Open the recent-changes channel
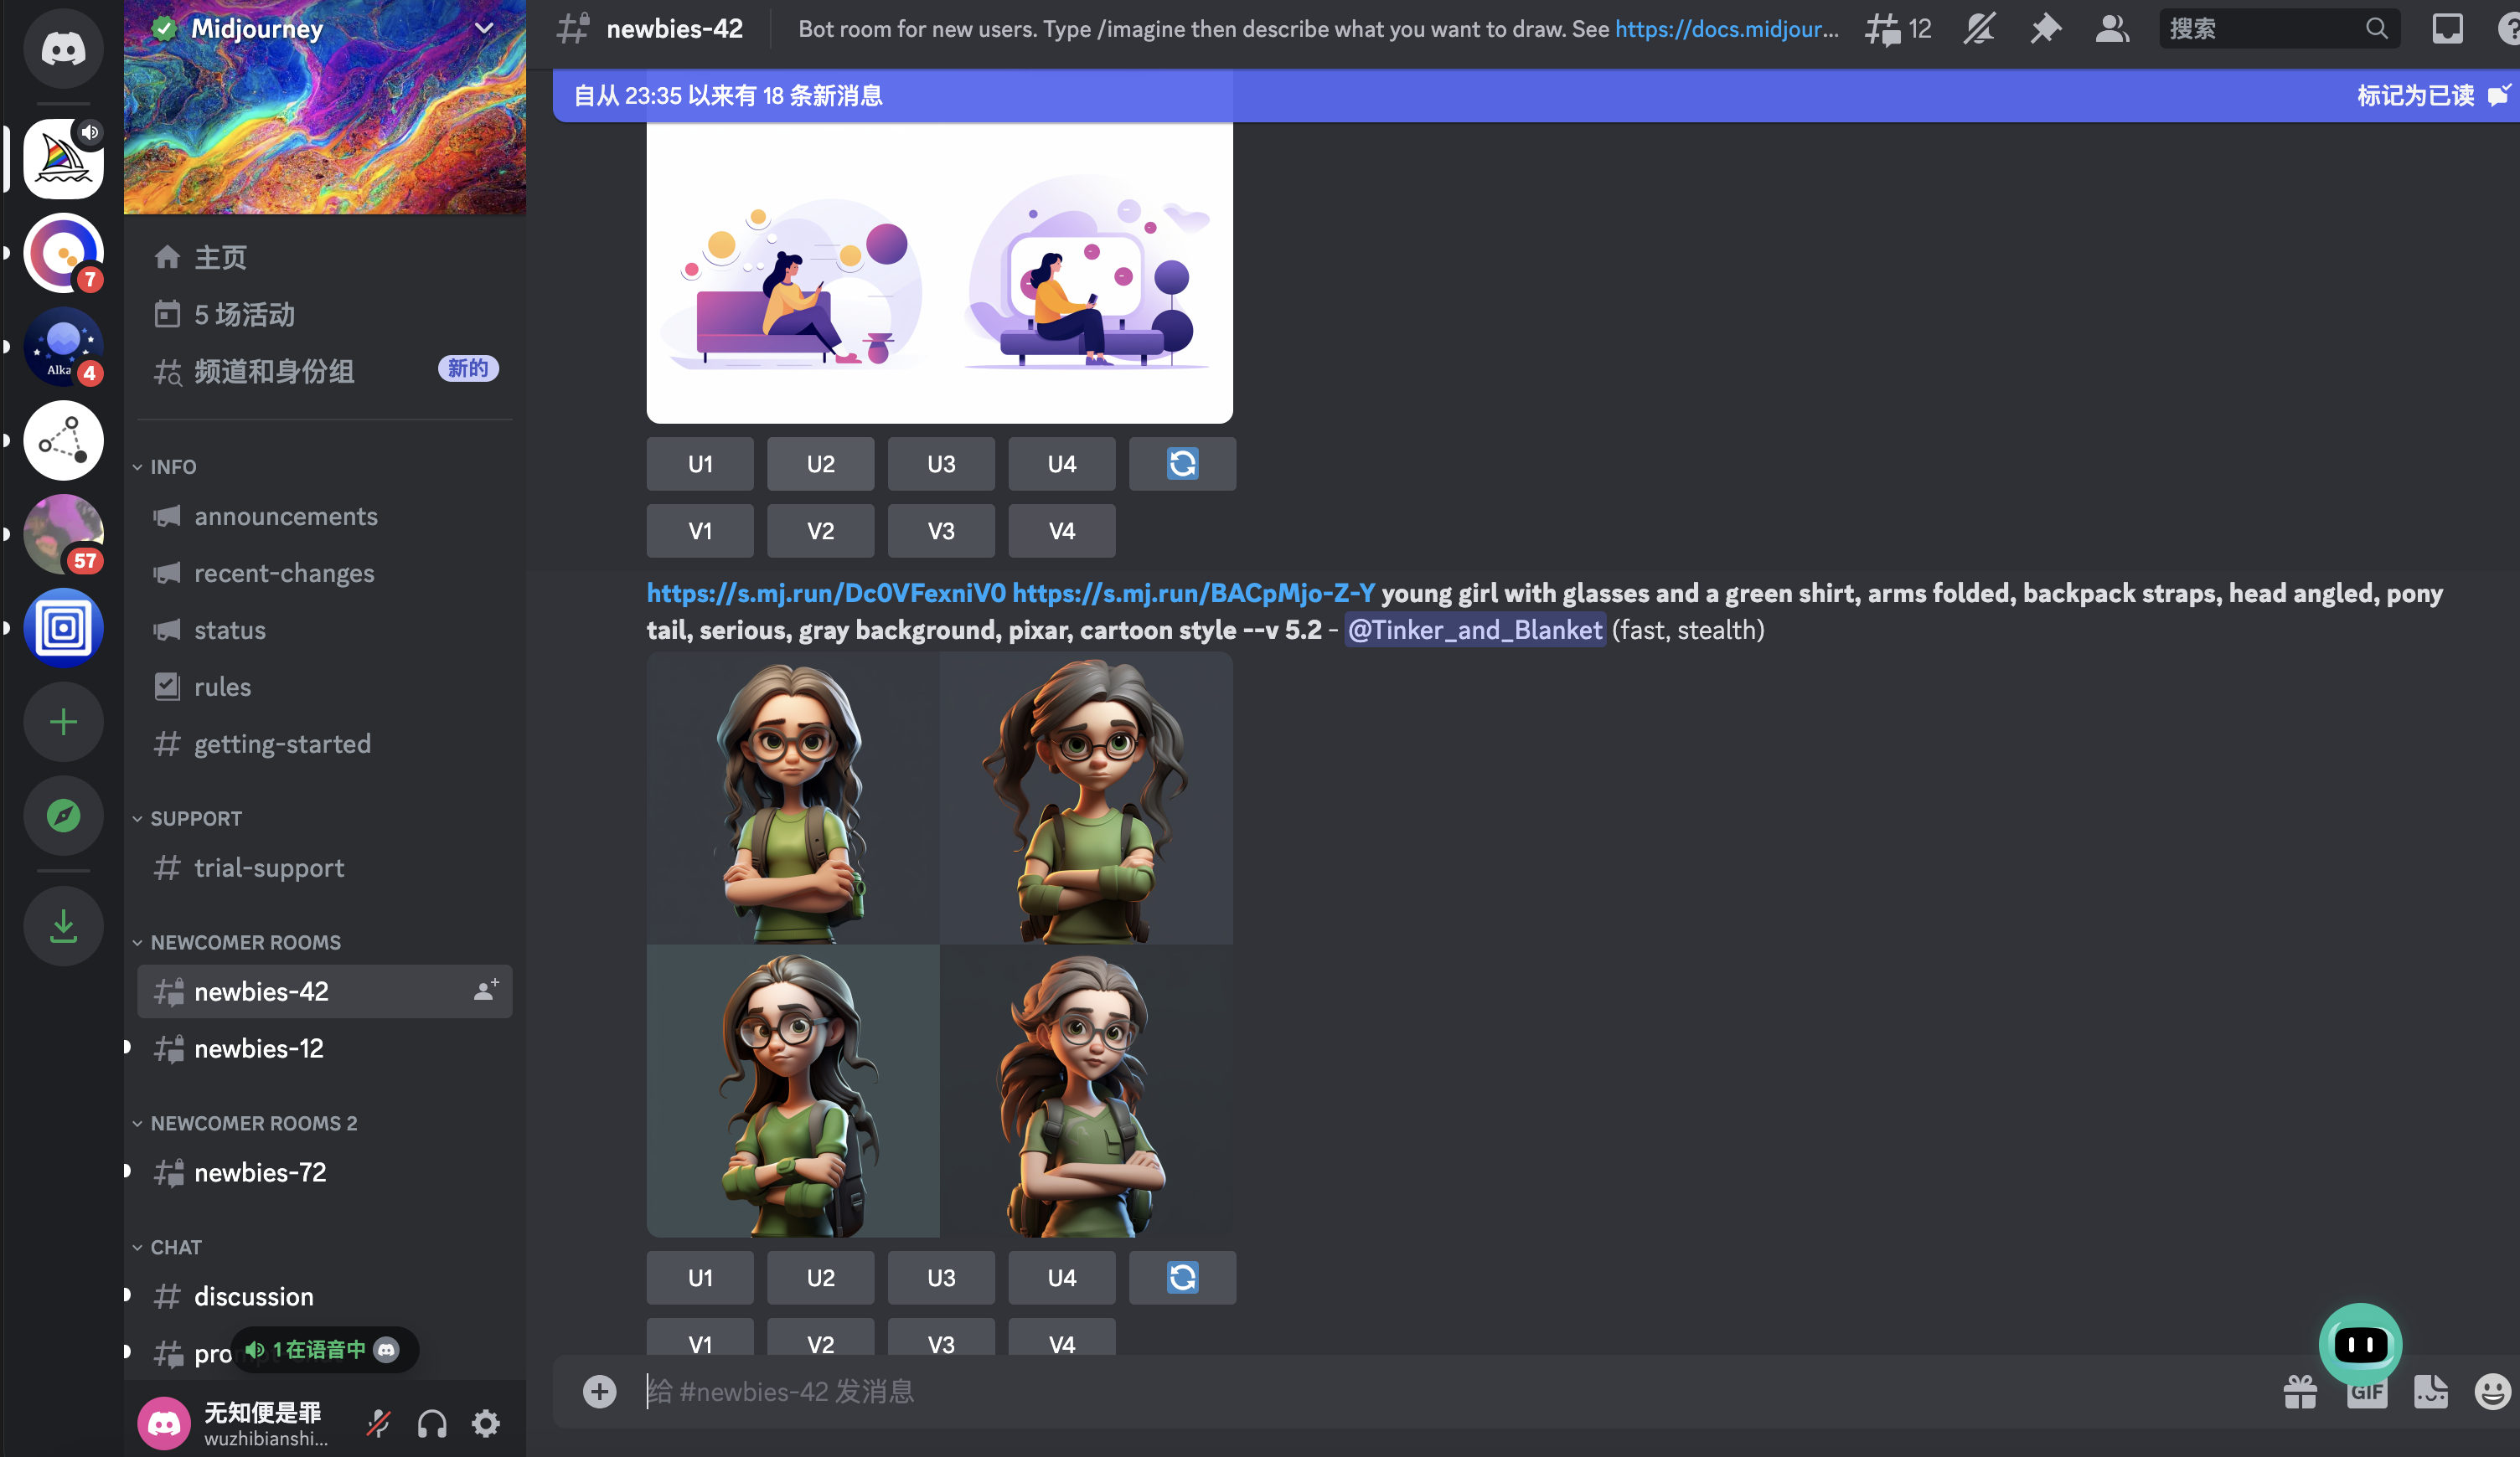The image size is (2520, 1457). [324, 574]
